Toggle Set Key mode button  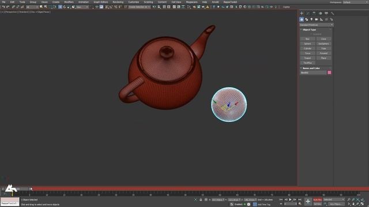point(318,204)
